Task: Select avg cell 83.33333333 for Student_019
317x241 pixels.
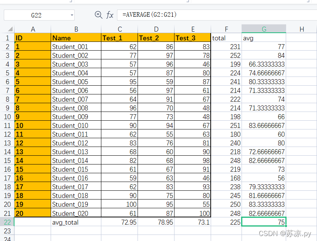Action: [264, 204]
